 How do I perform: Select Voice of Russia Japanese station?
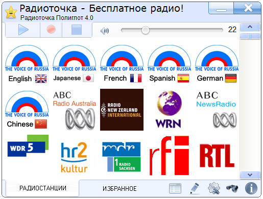[x=74, y=64]
